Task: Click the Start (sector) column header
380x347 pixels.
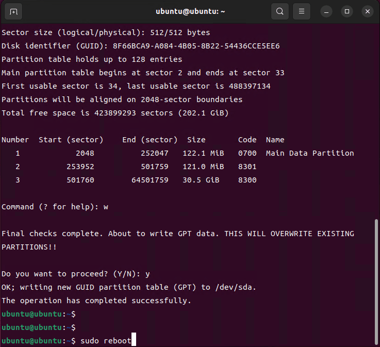Action: 71,140
